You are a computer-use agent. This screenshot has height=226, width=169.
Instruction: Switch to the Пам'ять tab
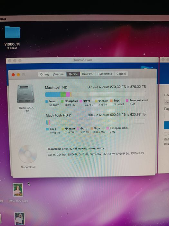pos(88,74)
